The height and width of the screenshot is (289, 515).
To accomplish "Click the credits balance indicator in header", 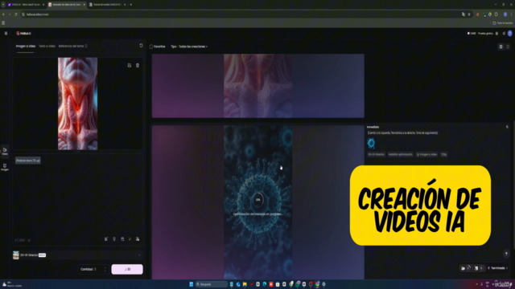I will point(472,34).
